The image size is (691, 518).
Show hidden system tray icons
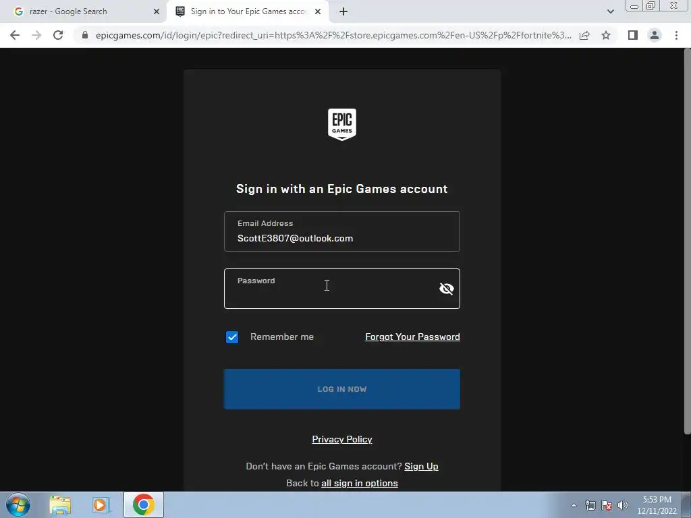point(574,505)
